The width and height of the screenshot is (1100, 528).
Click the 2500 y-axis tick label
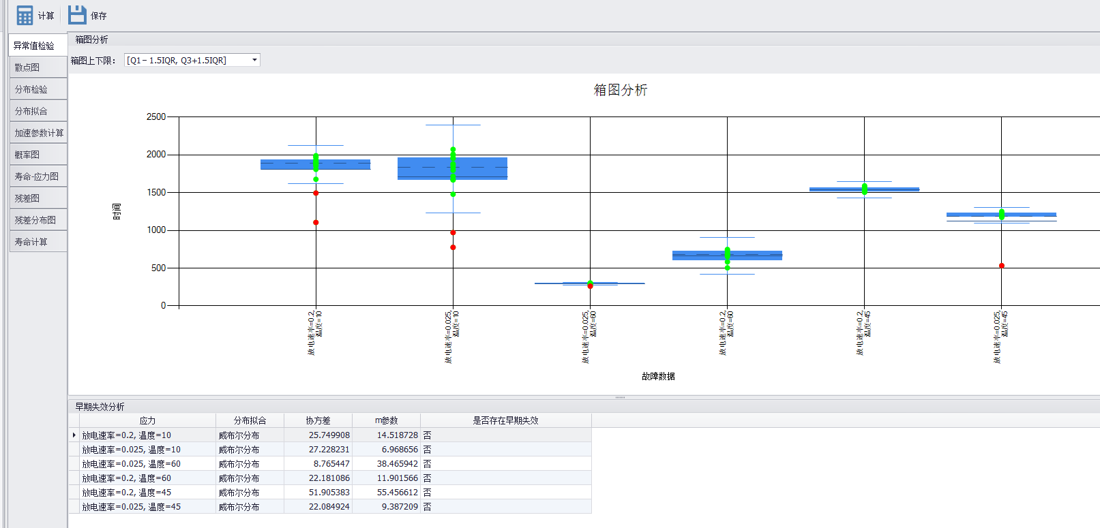point(156,117)
